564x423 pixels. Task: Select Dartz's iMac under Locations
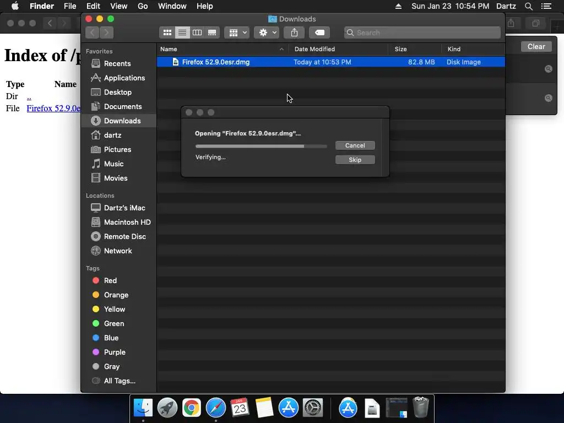pyautogui.click(x=119, y=208)
